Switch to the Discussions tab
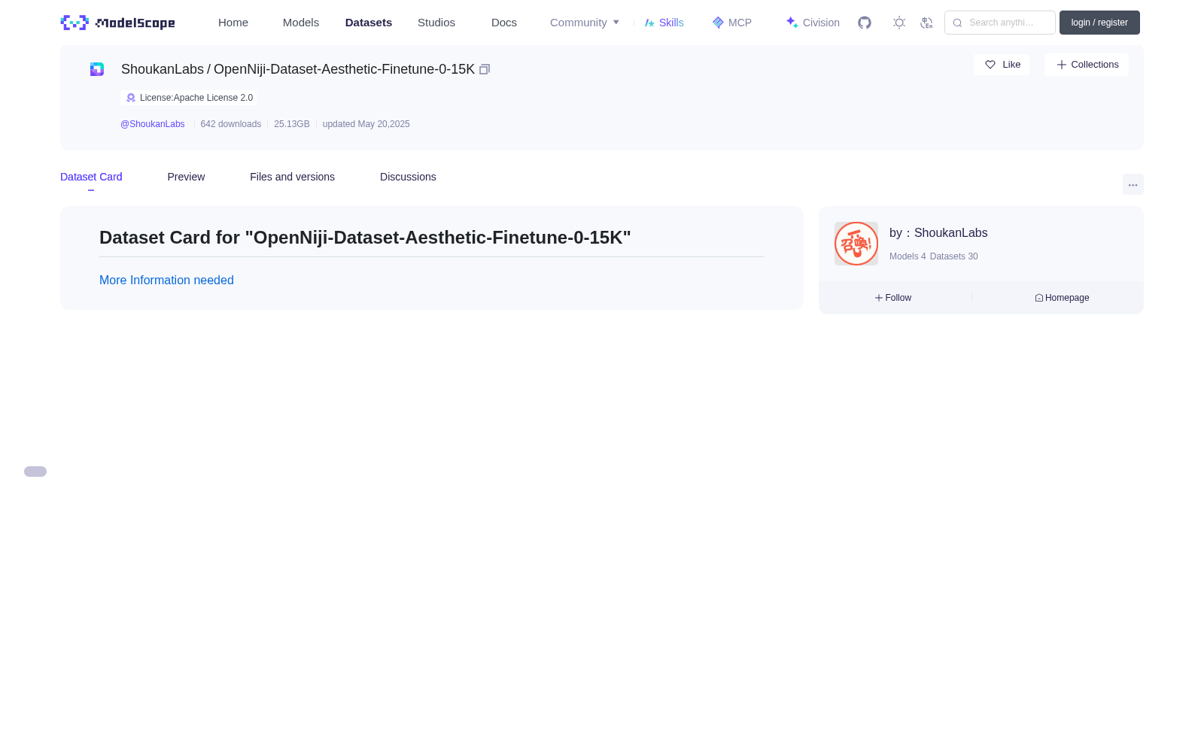1204x752 pixels. pos(408,177)
